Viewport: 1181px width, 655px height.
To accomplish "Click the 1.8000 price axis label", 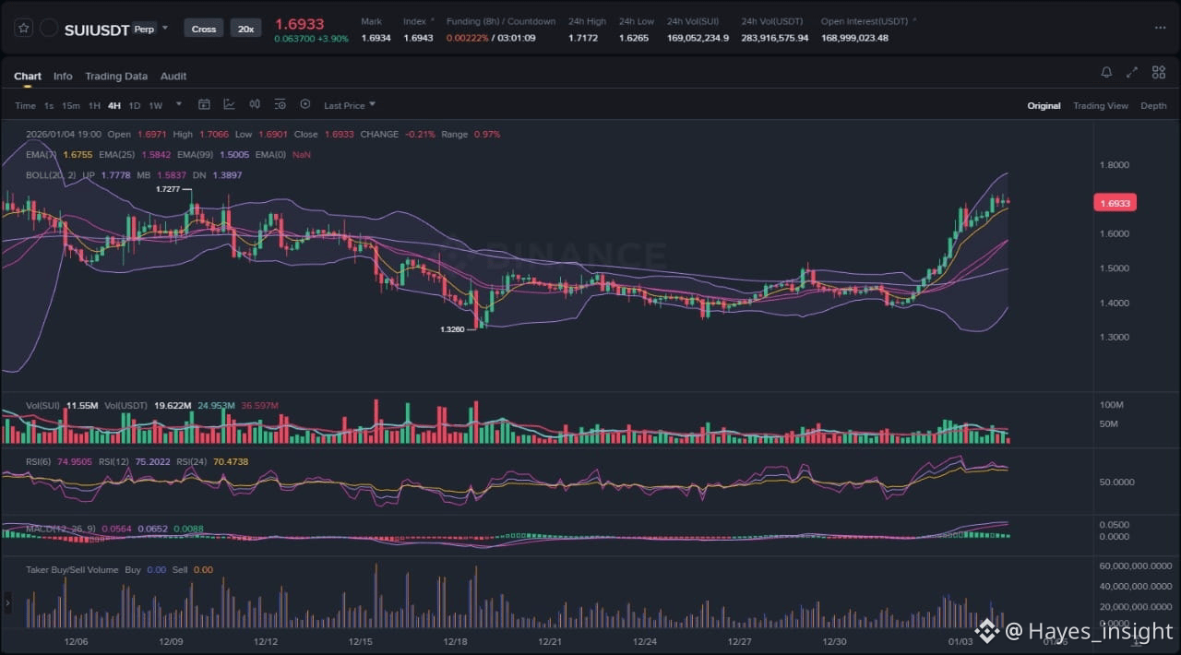I will 1115,165.
